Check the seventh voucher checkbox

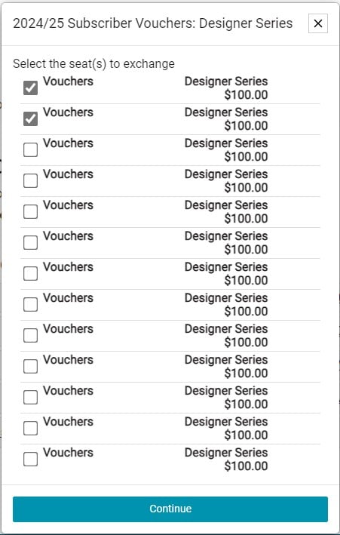click(x=30, y=274)
